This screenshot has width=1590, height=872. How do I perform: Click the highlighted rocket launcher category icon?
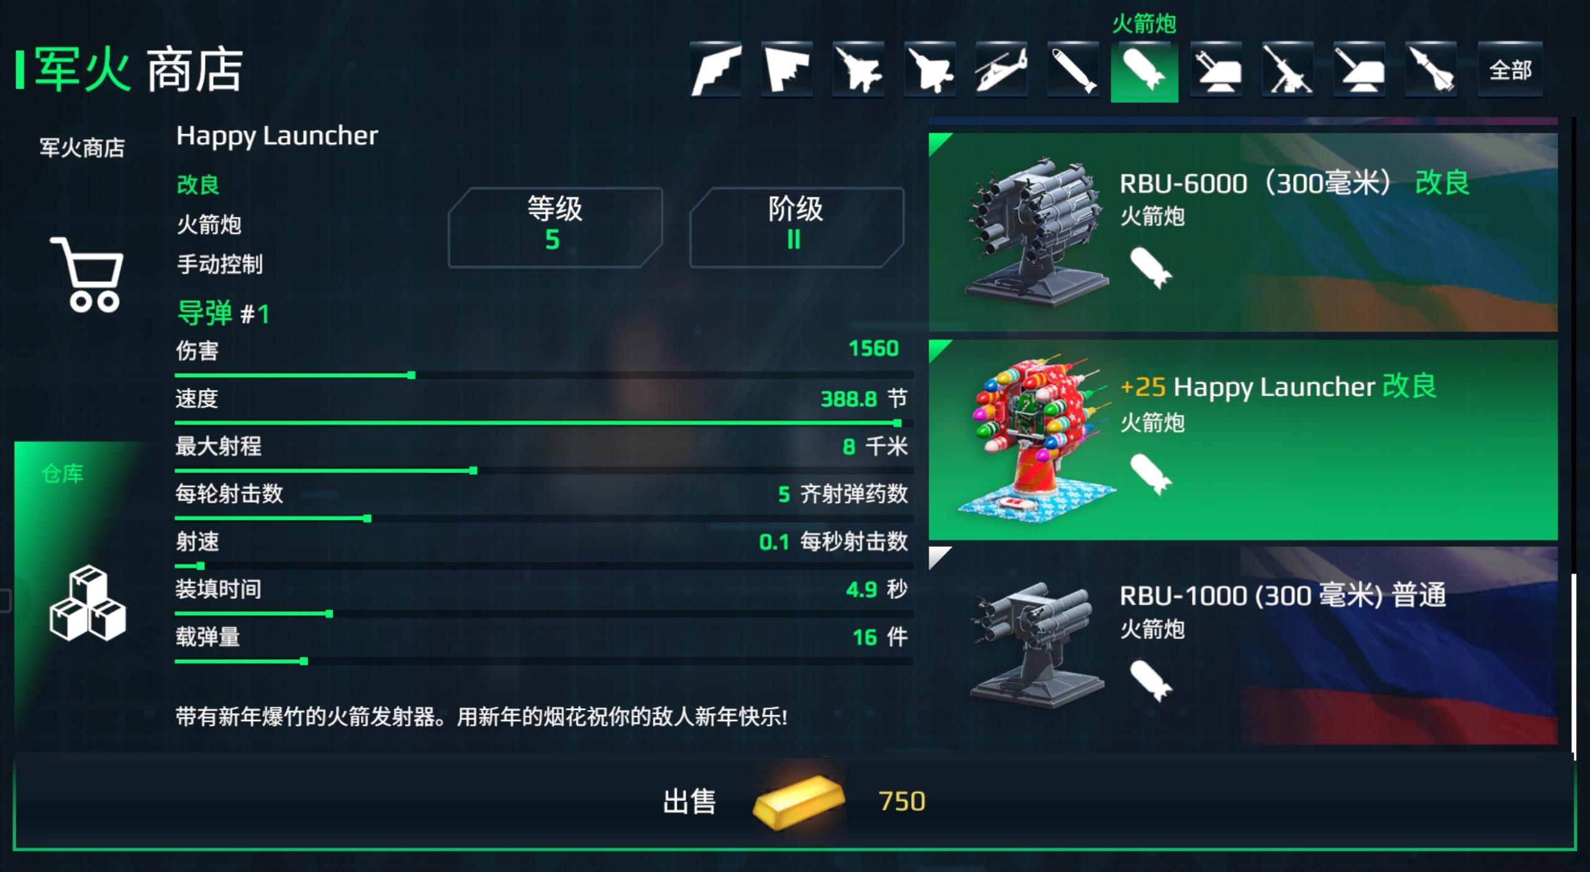pos(1144,71)
